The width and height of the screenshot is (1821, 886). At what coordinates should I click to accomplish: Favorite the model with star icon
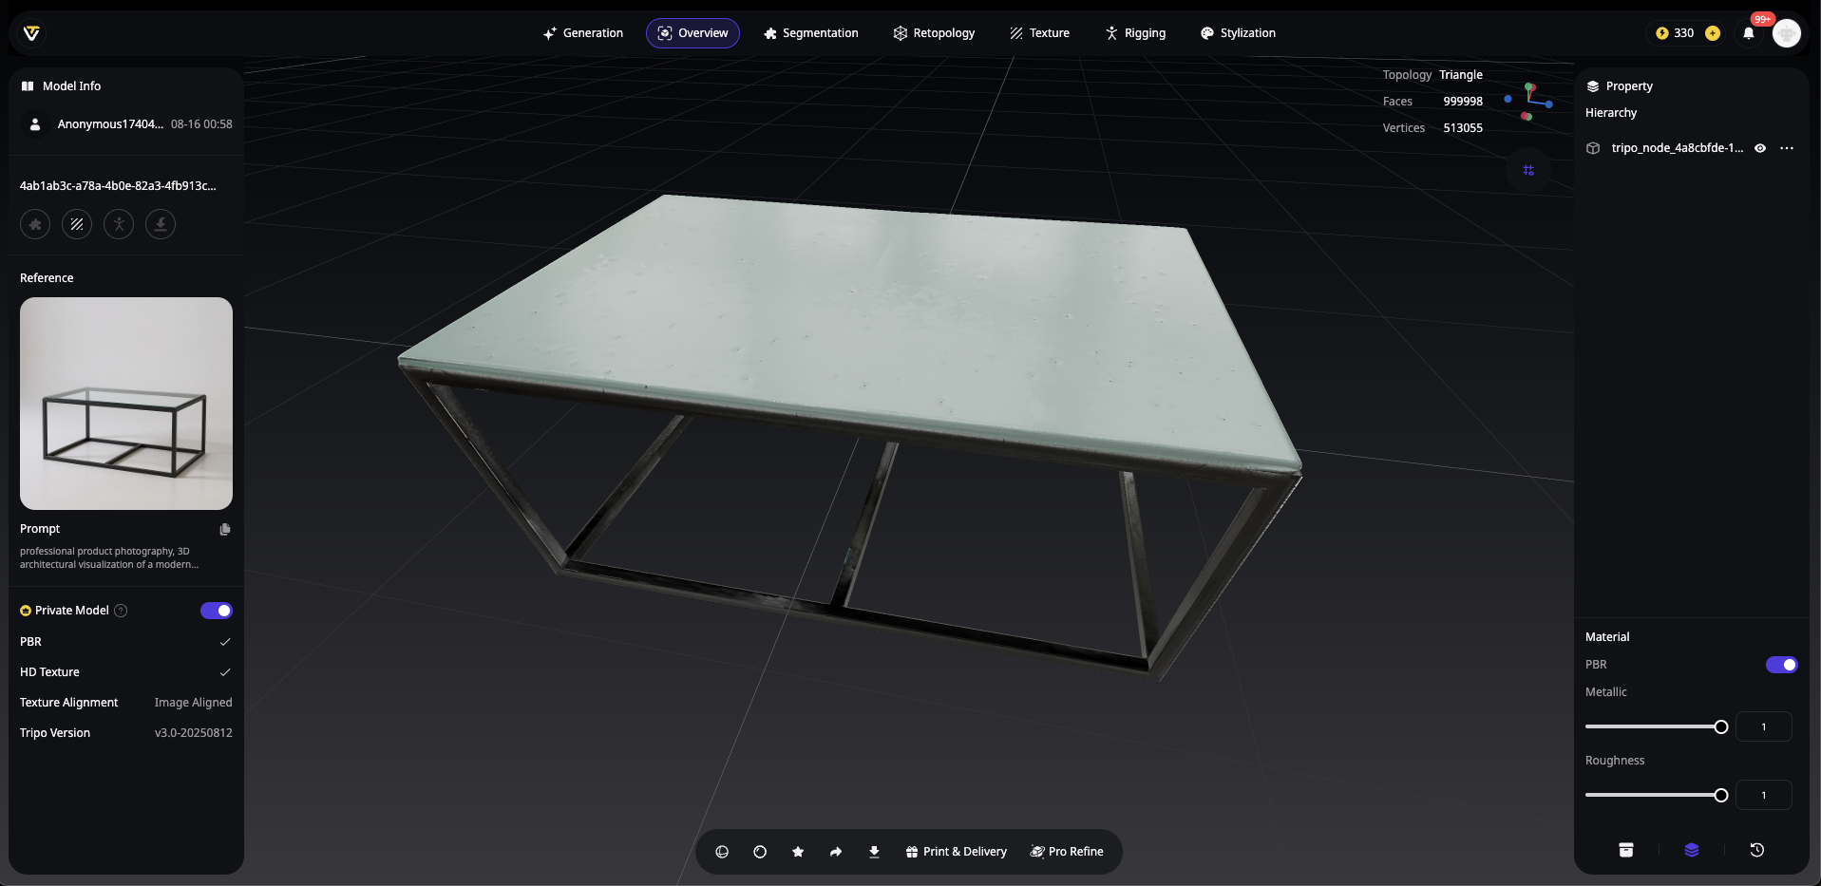click(798, 852)
